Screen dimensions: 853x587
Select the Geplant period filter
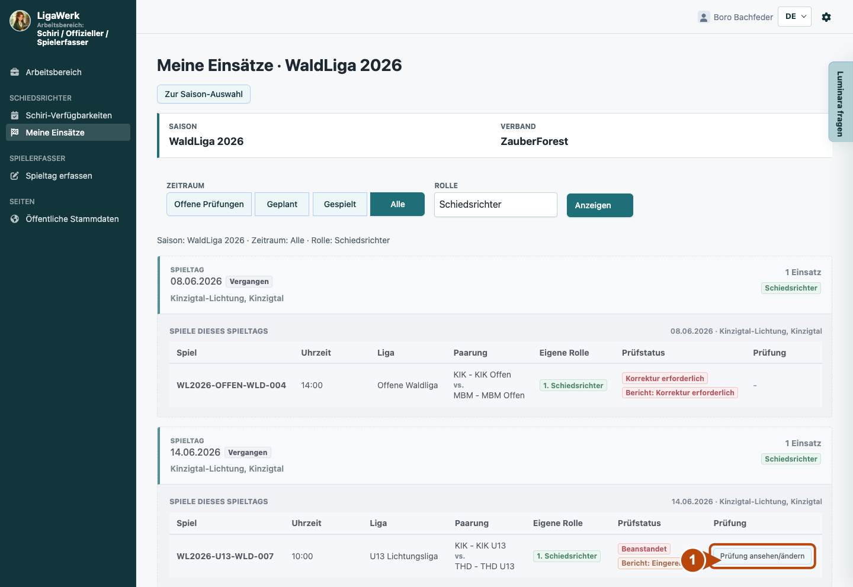point(282,204)
